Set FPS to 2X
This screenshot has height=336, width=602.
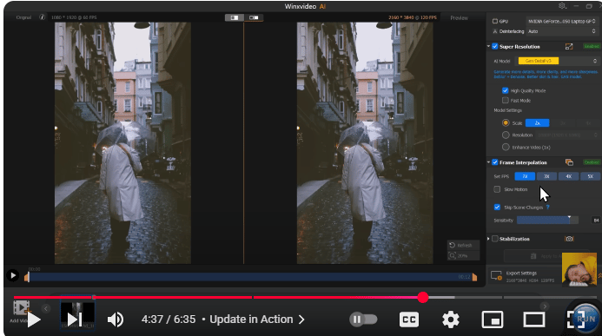[x=525, y=176]
